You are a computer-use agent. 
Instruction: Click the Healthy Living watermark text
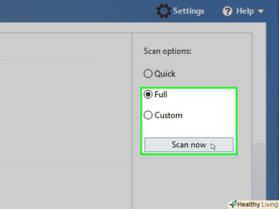point(257,204)
